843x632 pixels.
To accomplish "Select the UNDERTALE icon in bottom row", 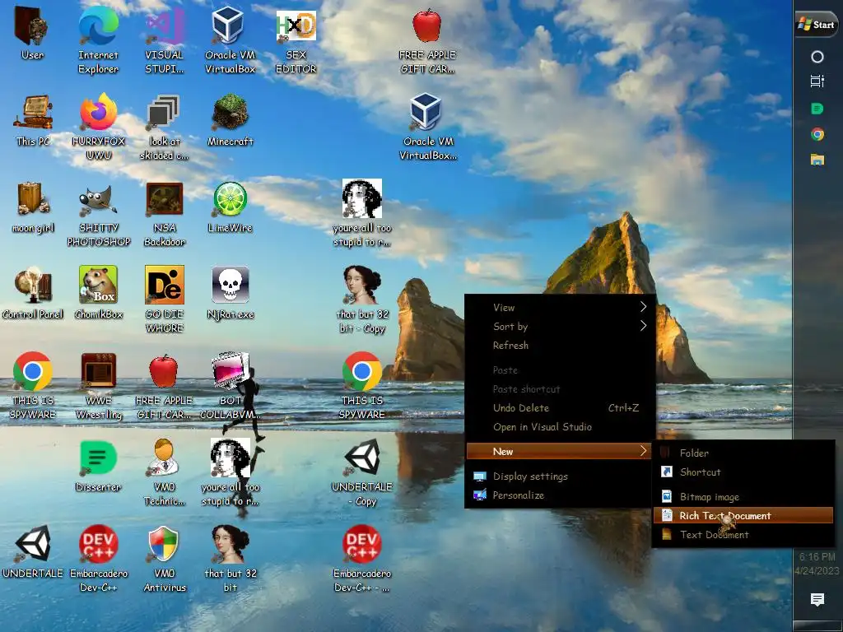I will tap(33, 552).
